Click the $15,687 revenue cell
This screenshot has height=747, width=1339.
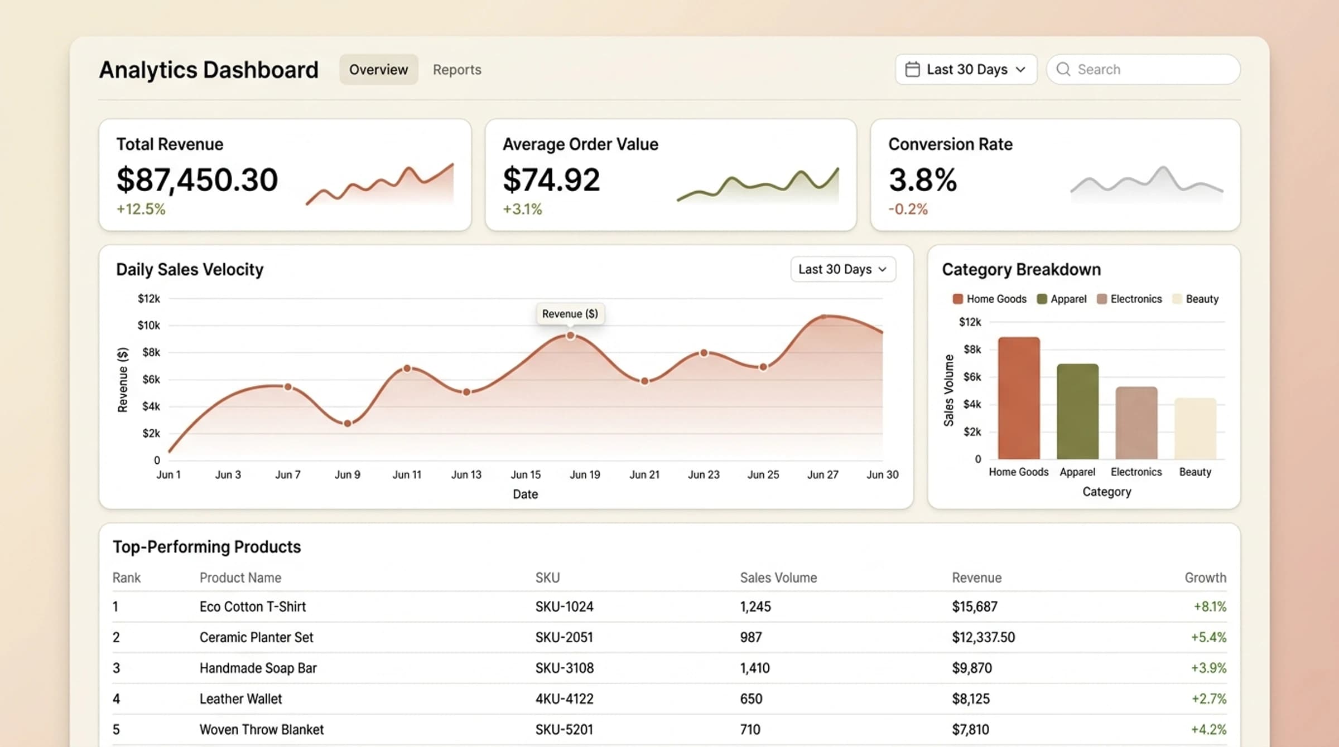(975, 607)
